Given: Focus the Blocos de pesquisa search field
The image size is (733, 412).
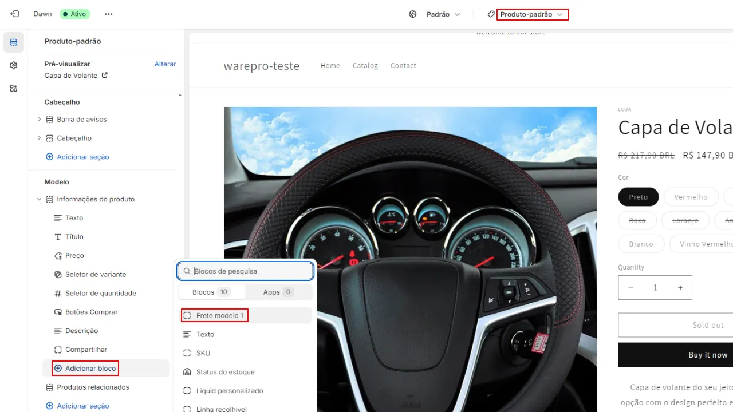Looking at the screenshot, I should click(x=245, y=271).
